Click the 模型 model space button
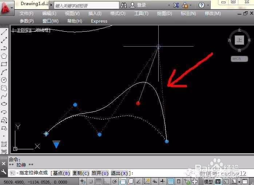This screenshot has width=254, height=185. point(208,182)
